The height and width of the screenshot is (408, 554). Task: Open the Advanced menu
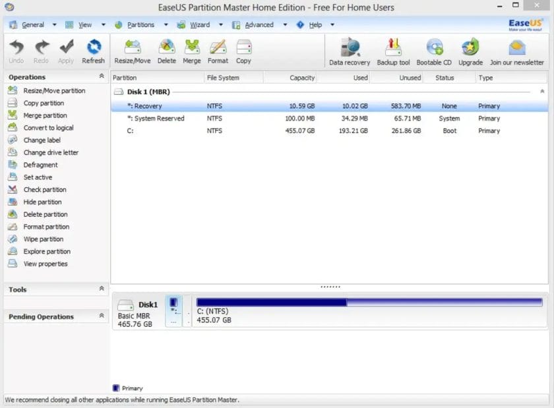pos(259,24)
